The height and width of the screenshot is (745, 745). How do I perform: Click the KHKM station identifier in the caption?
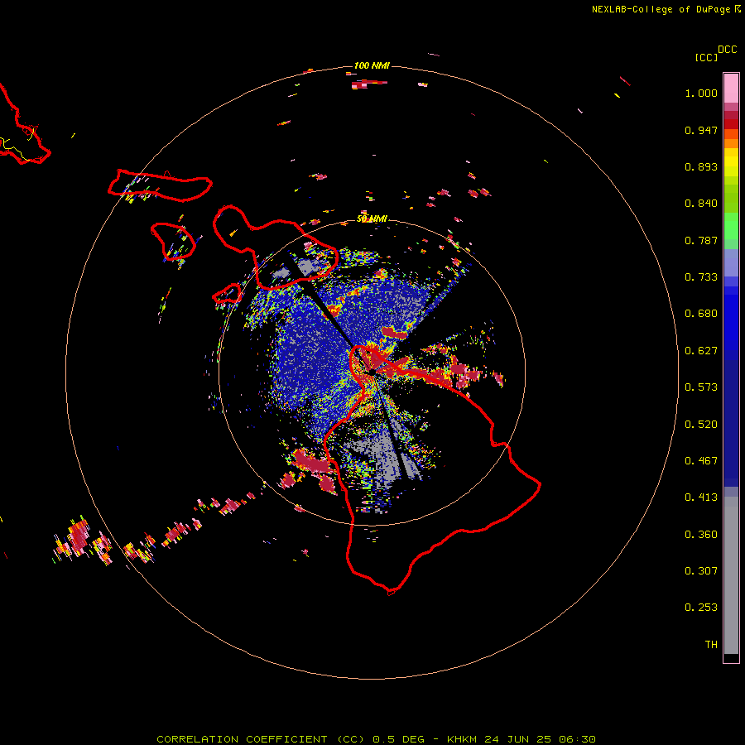pos(462,739)
